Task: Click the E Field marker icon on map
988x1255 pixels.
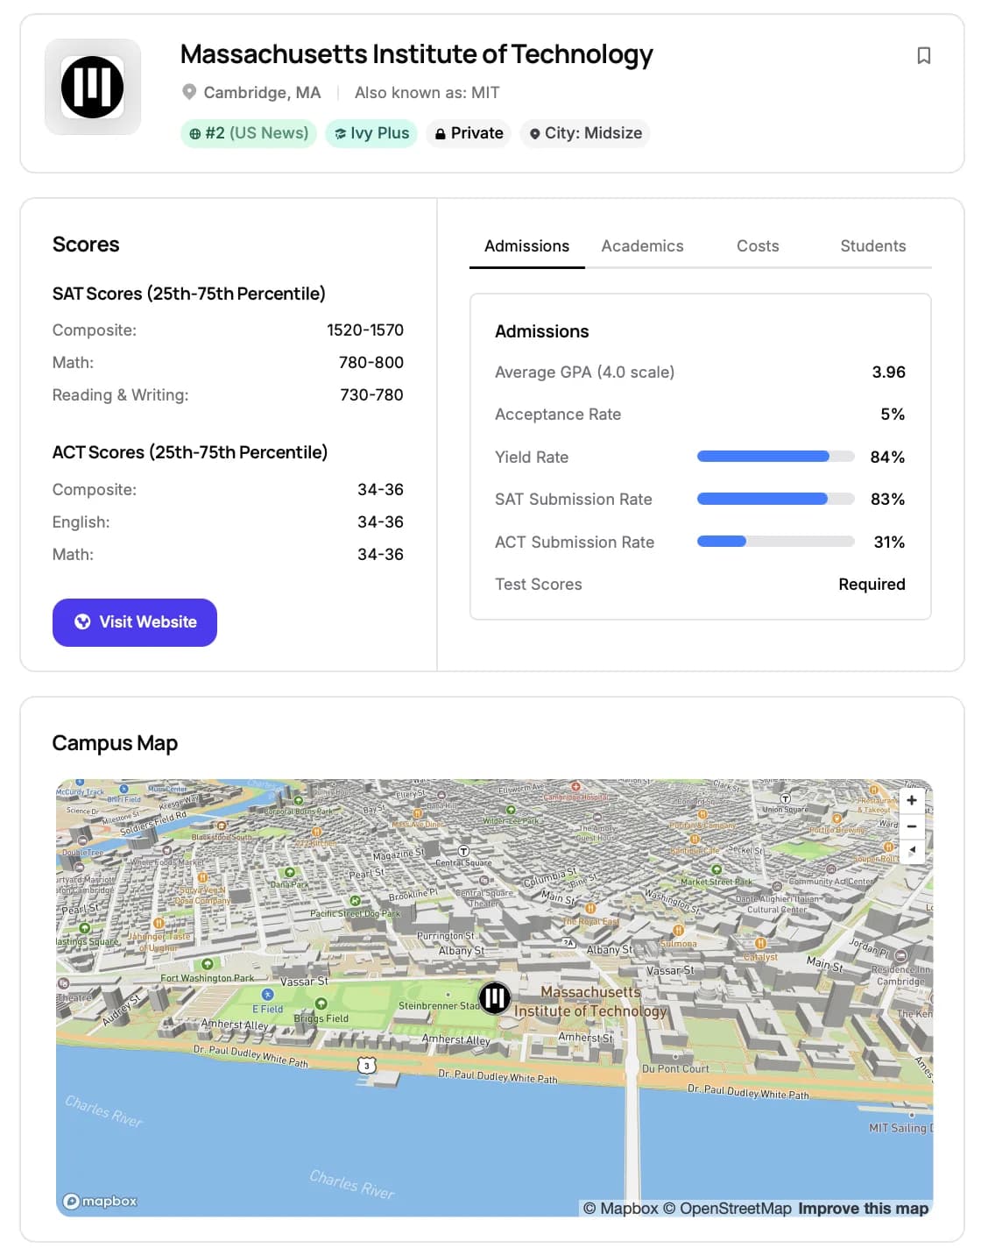Action: coord(268,995)
